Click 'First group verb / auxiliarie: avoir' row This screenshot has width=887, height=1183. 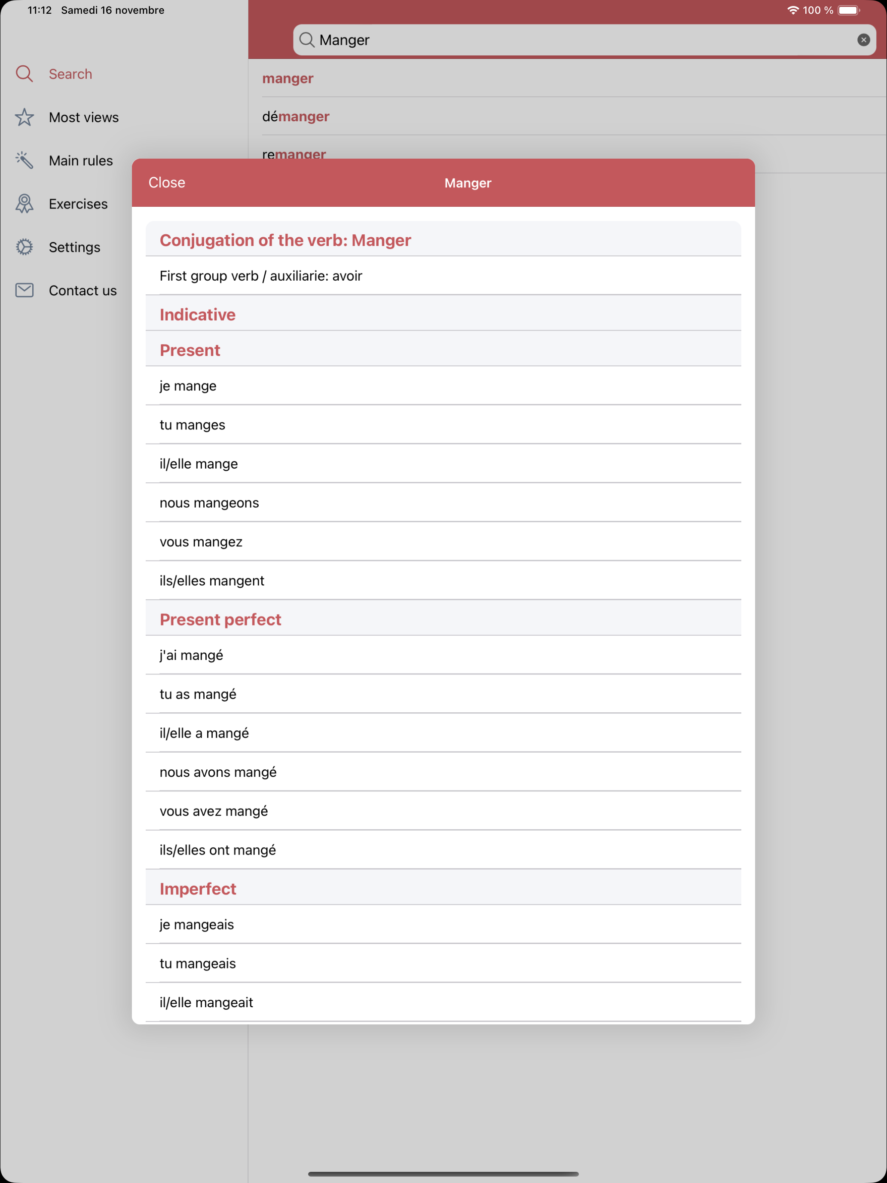coord(443,276)
